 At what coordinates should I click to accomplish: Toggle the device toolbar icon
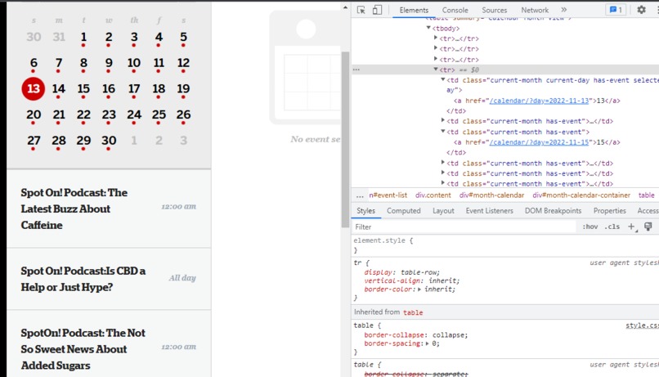coord(377,10)
